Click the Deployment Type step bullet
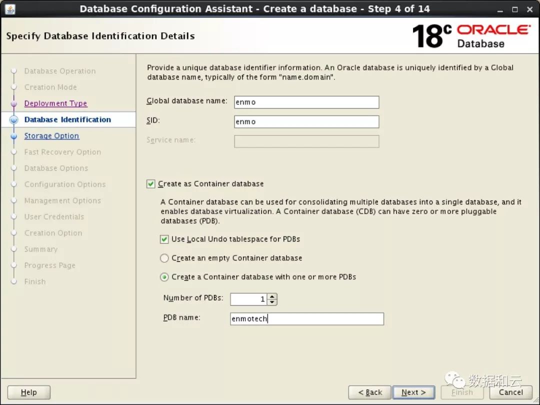The height and width of the screenshot is (405, 540). point(14,103)
